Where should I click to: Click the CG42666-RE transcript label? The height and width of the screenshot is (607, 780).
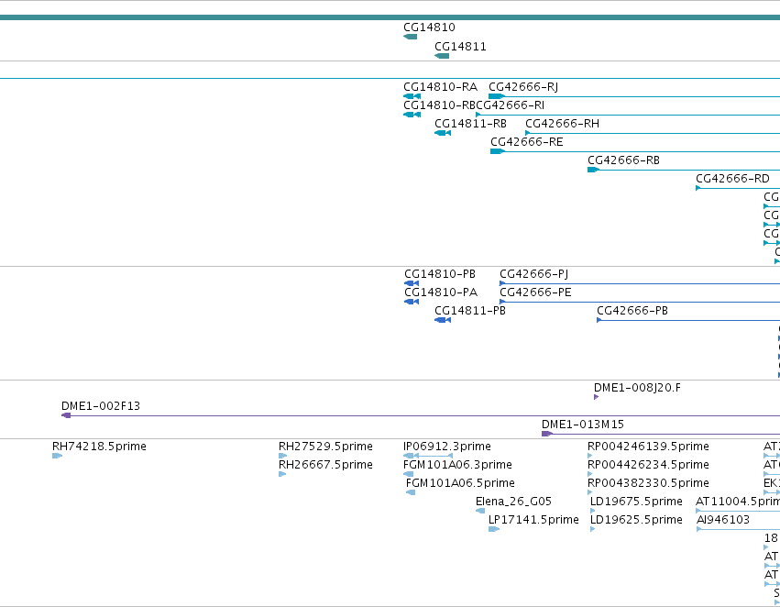pos(527,142)
